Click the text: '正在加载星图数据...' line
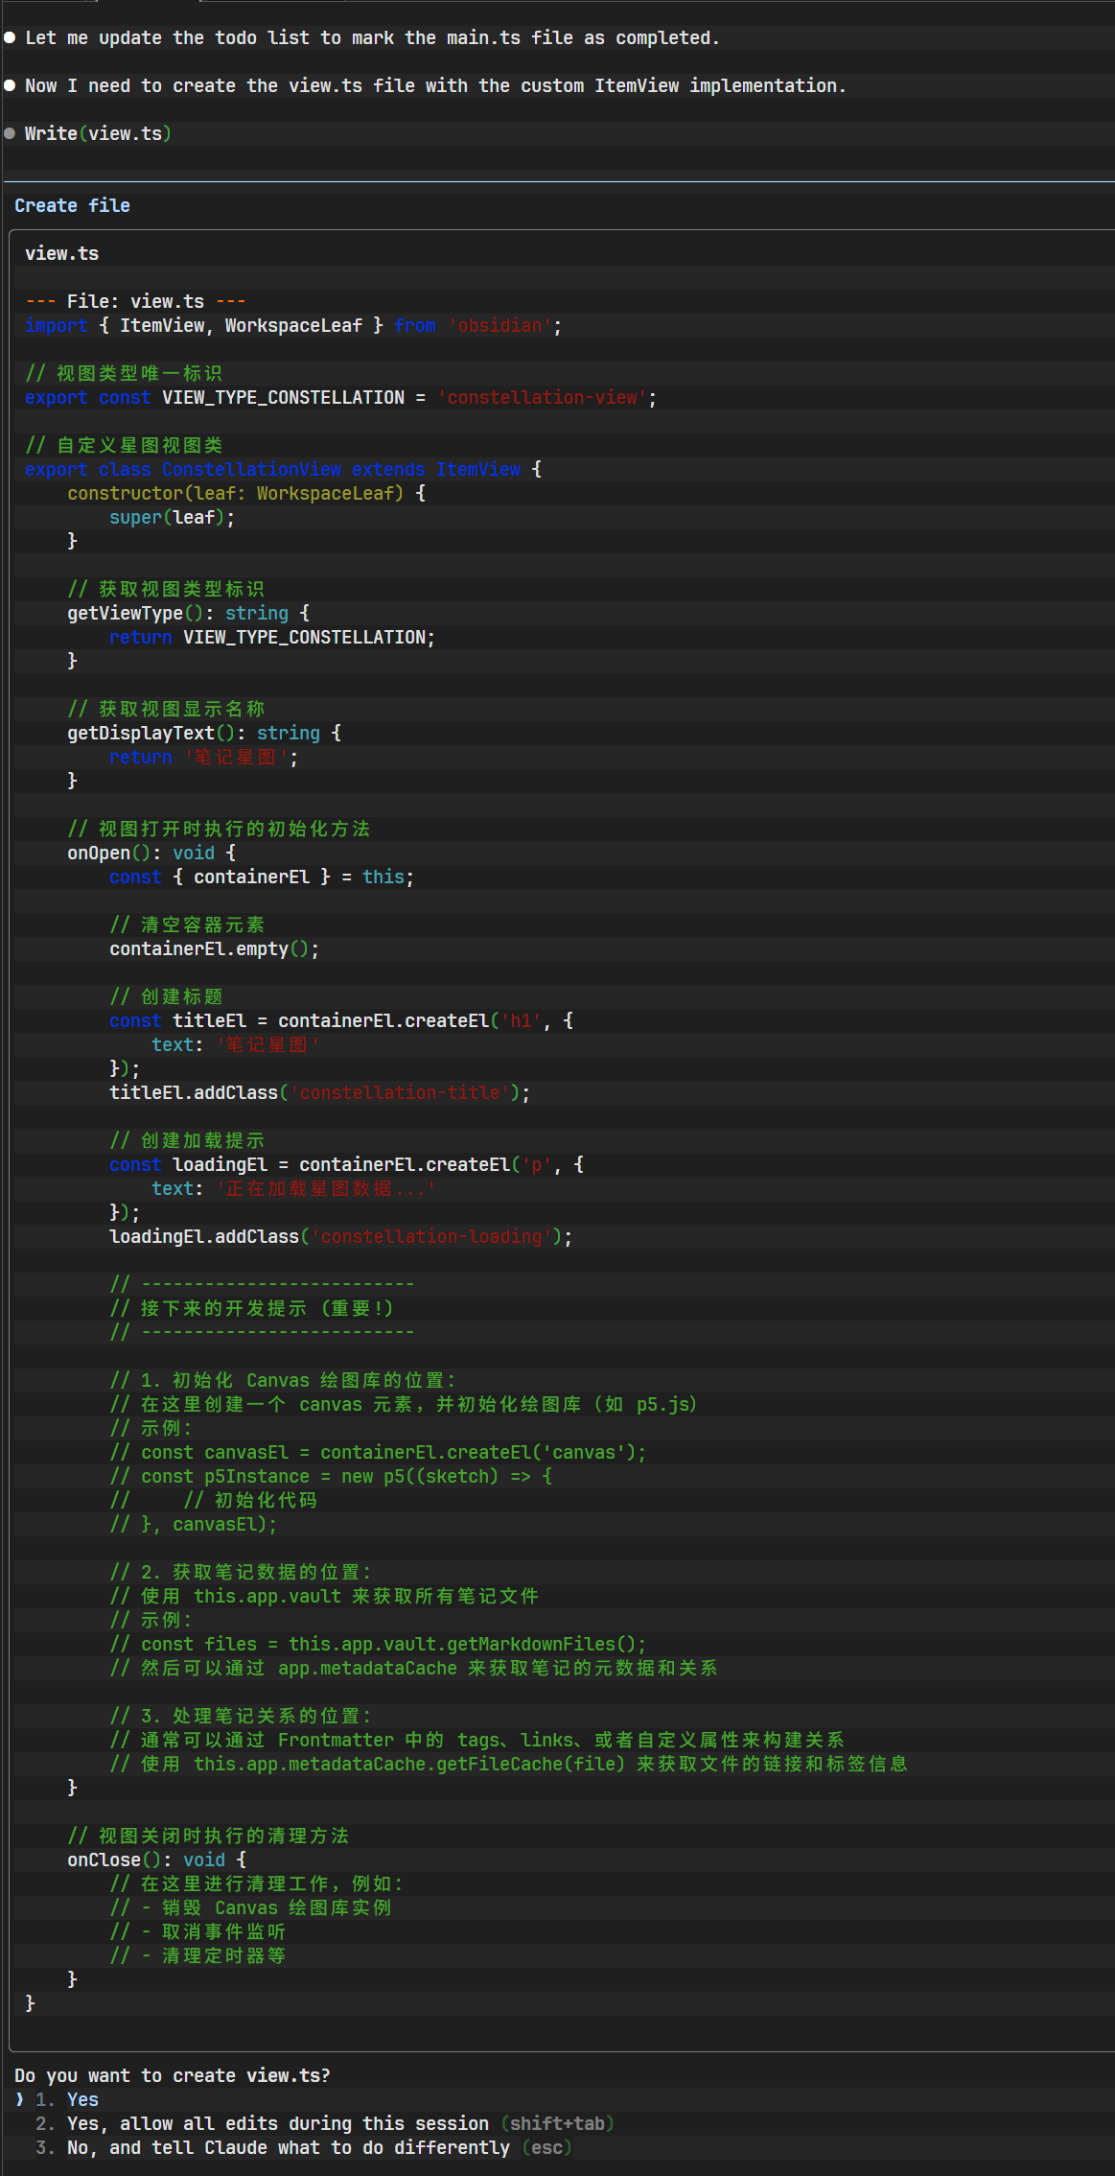1115x2176 pixels. coord(293,1188)
